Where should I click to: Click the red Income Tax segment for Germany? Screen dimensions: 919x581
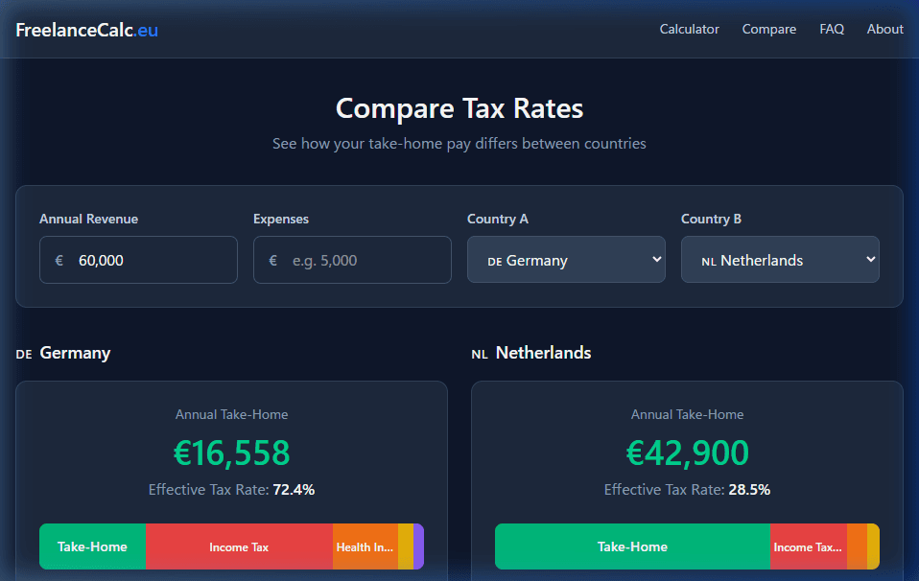pyautogui.click(x=238, y=546)
